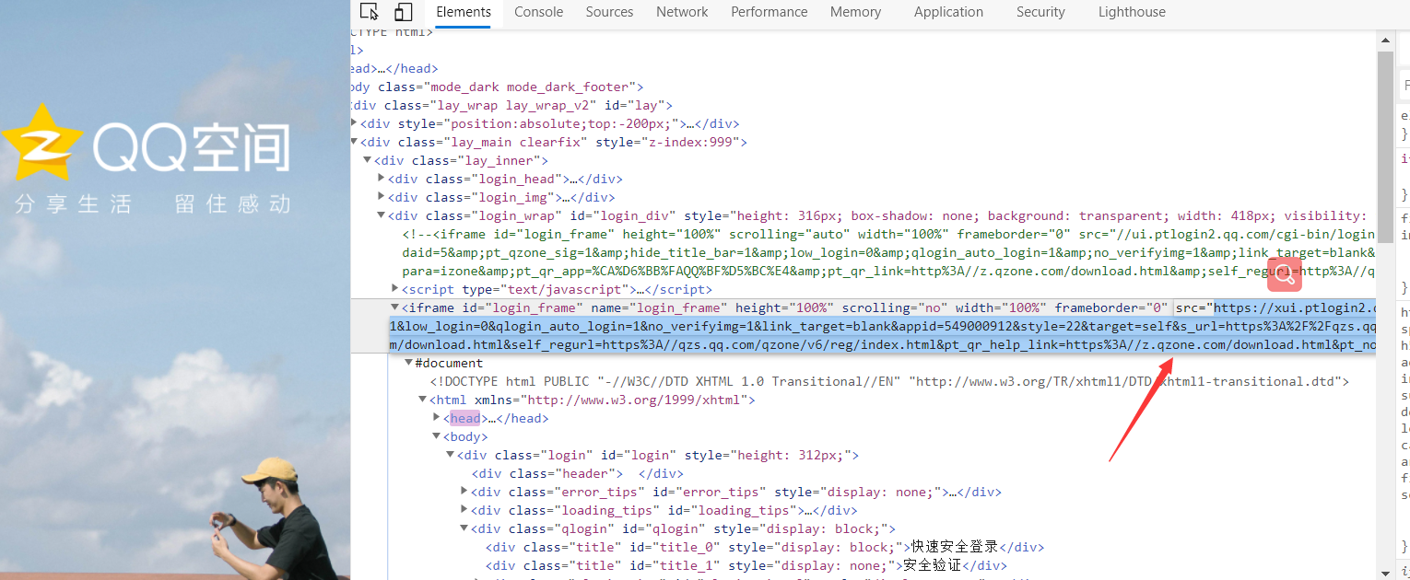Viewport: 1410px width, 580px height.
Task: Expand the error_tips div
Action: pyautogui.click(x=464, y=492)
